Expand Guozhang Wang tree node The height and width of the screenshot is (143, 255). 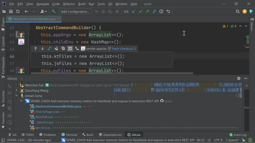[x=17, y=90]
